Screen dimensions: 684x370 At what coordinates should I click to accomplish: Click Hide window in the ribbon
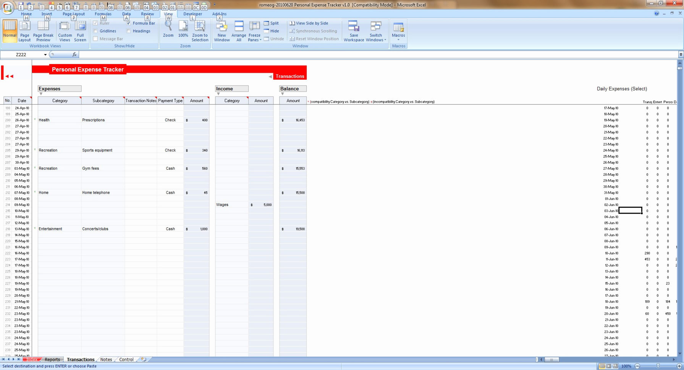pos(272,31)
